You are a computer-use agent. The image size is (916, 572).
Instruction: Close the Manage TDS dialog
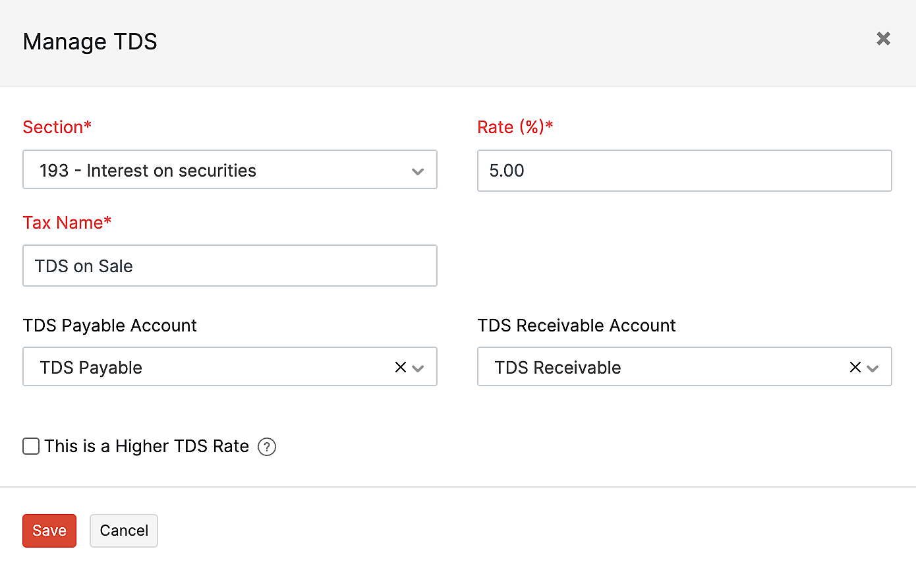pos(883,38)
